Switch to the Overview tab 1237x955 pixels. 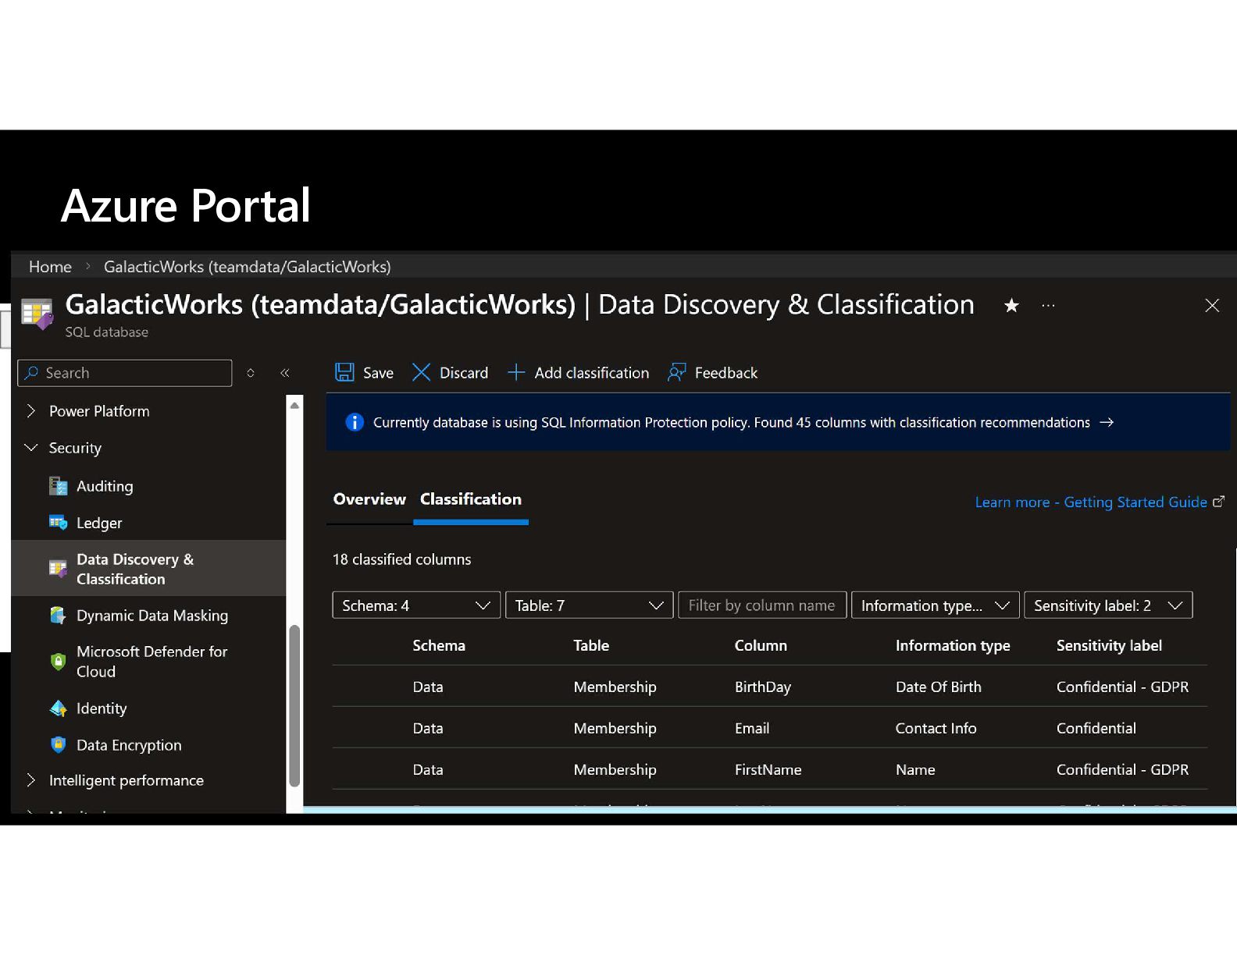coord(369,499)
